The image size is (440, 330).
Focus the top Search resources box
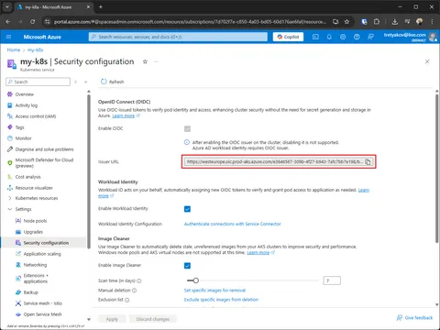[178, 37]
